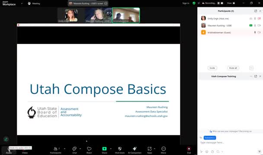Click the who can see messages notice

tap(231, 131)
